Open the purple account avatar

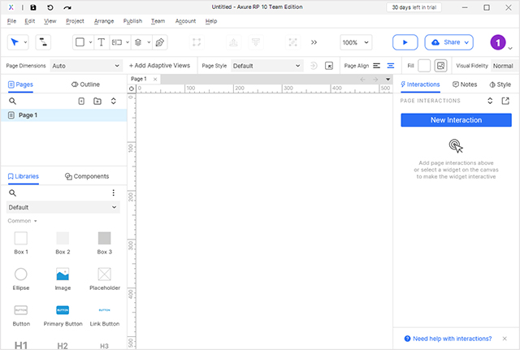coord(498,42)
